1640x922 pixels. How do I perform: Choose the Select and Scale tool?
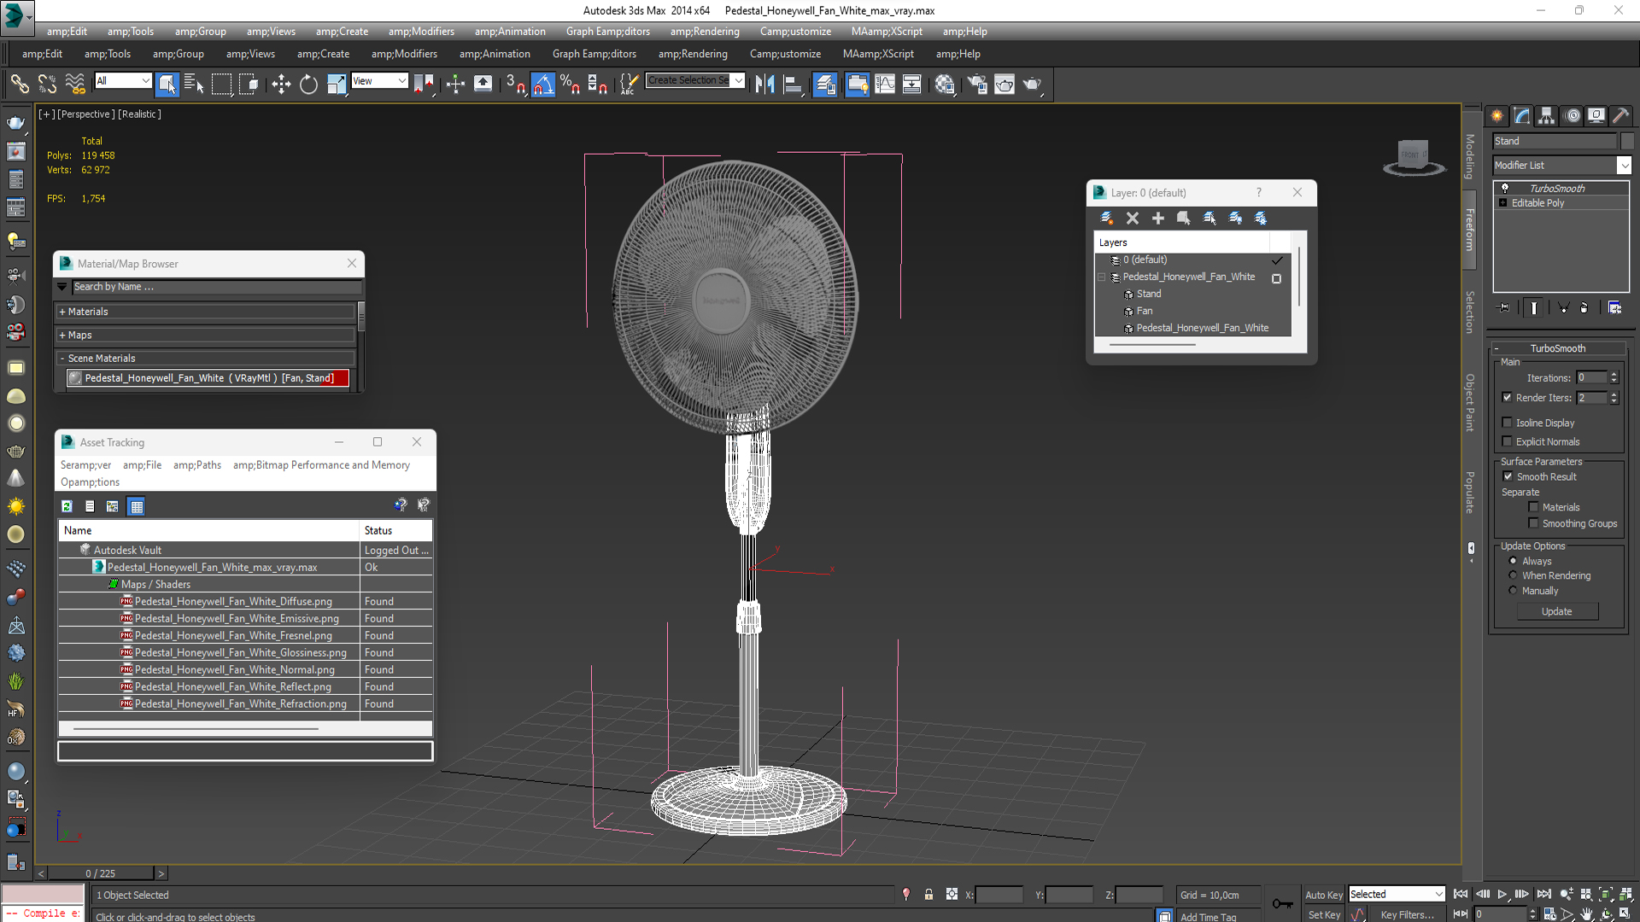(337, 84)
